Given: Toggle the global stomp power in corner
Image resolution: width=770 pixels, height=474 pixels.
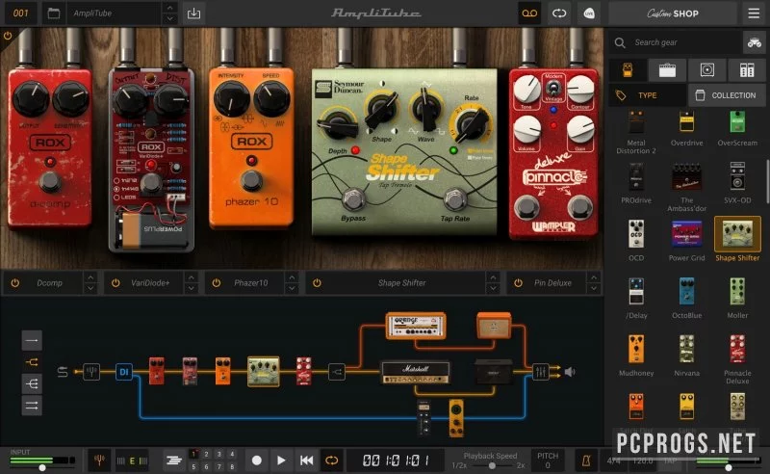Looking at the screenshot, I should point(8,36).
